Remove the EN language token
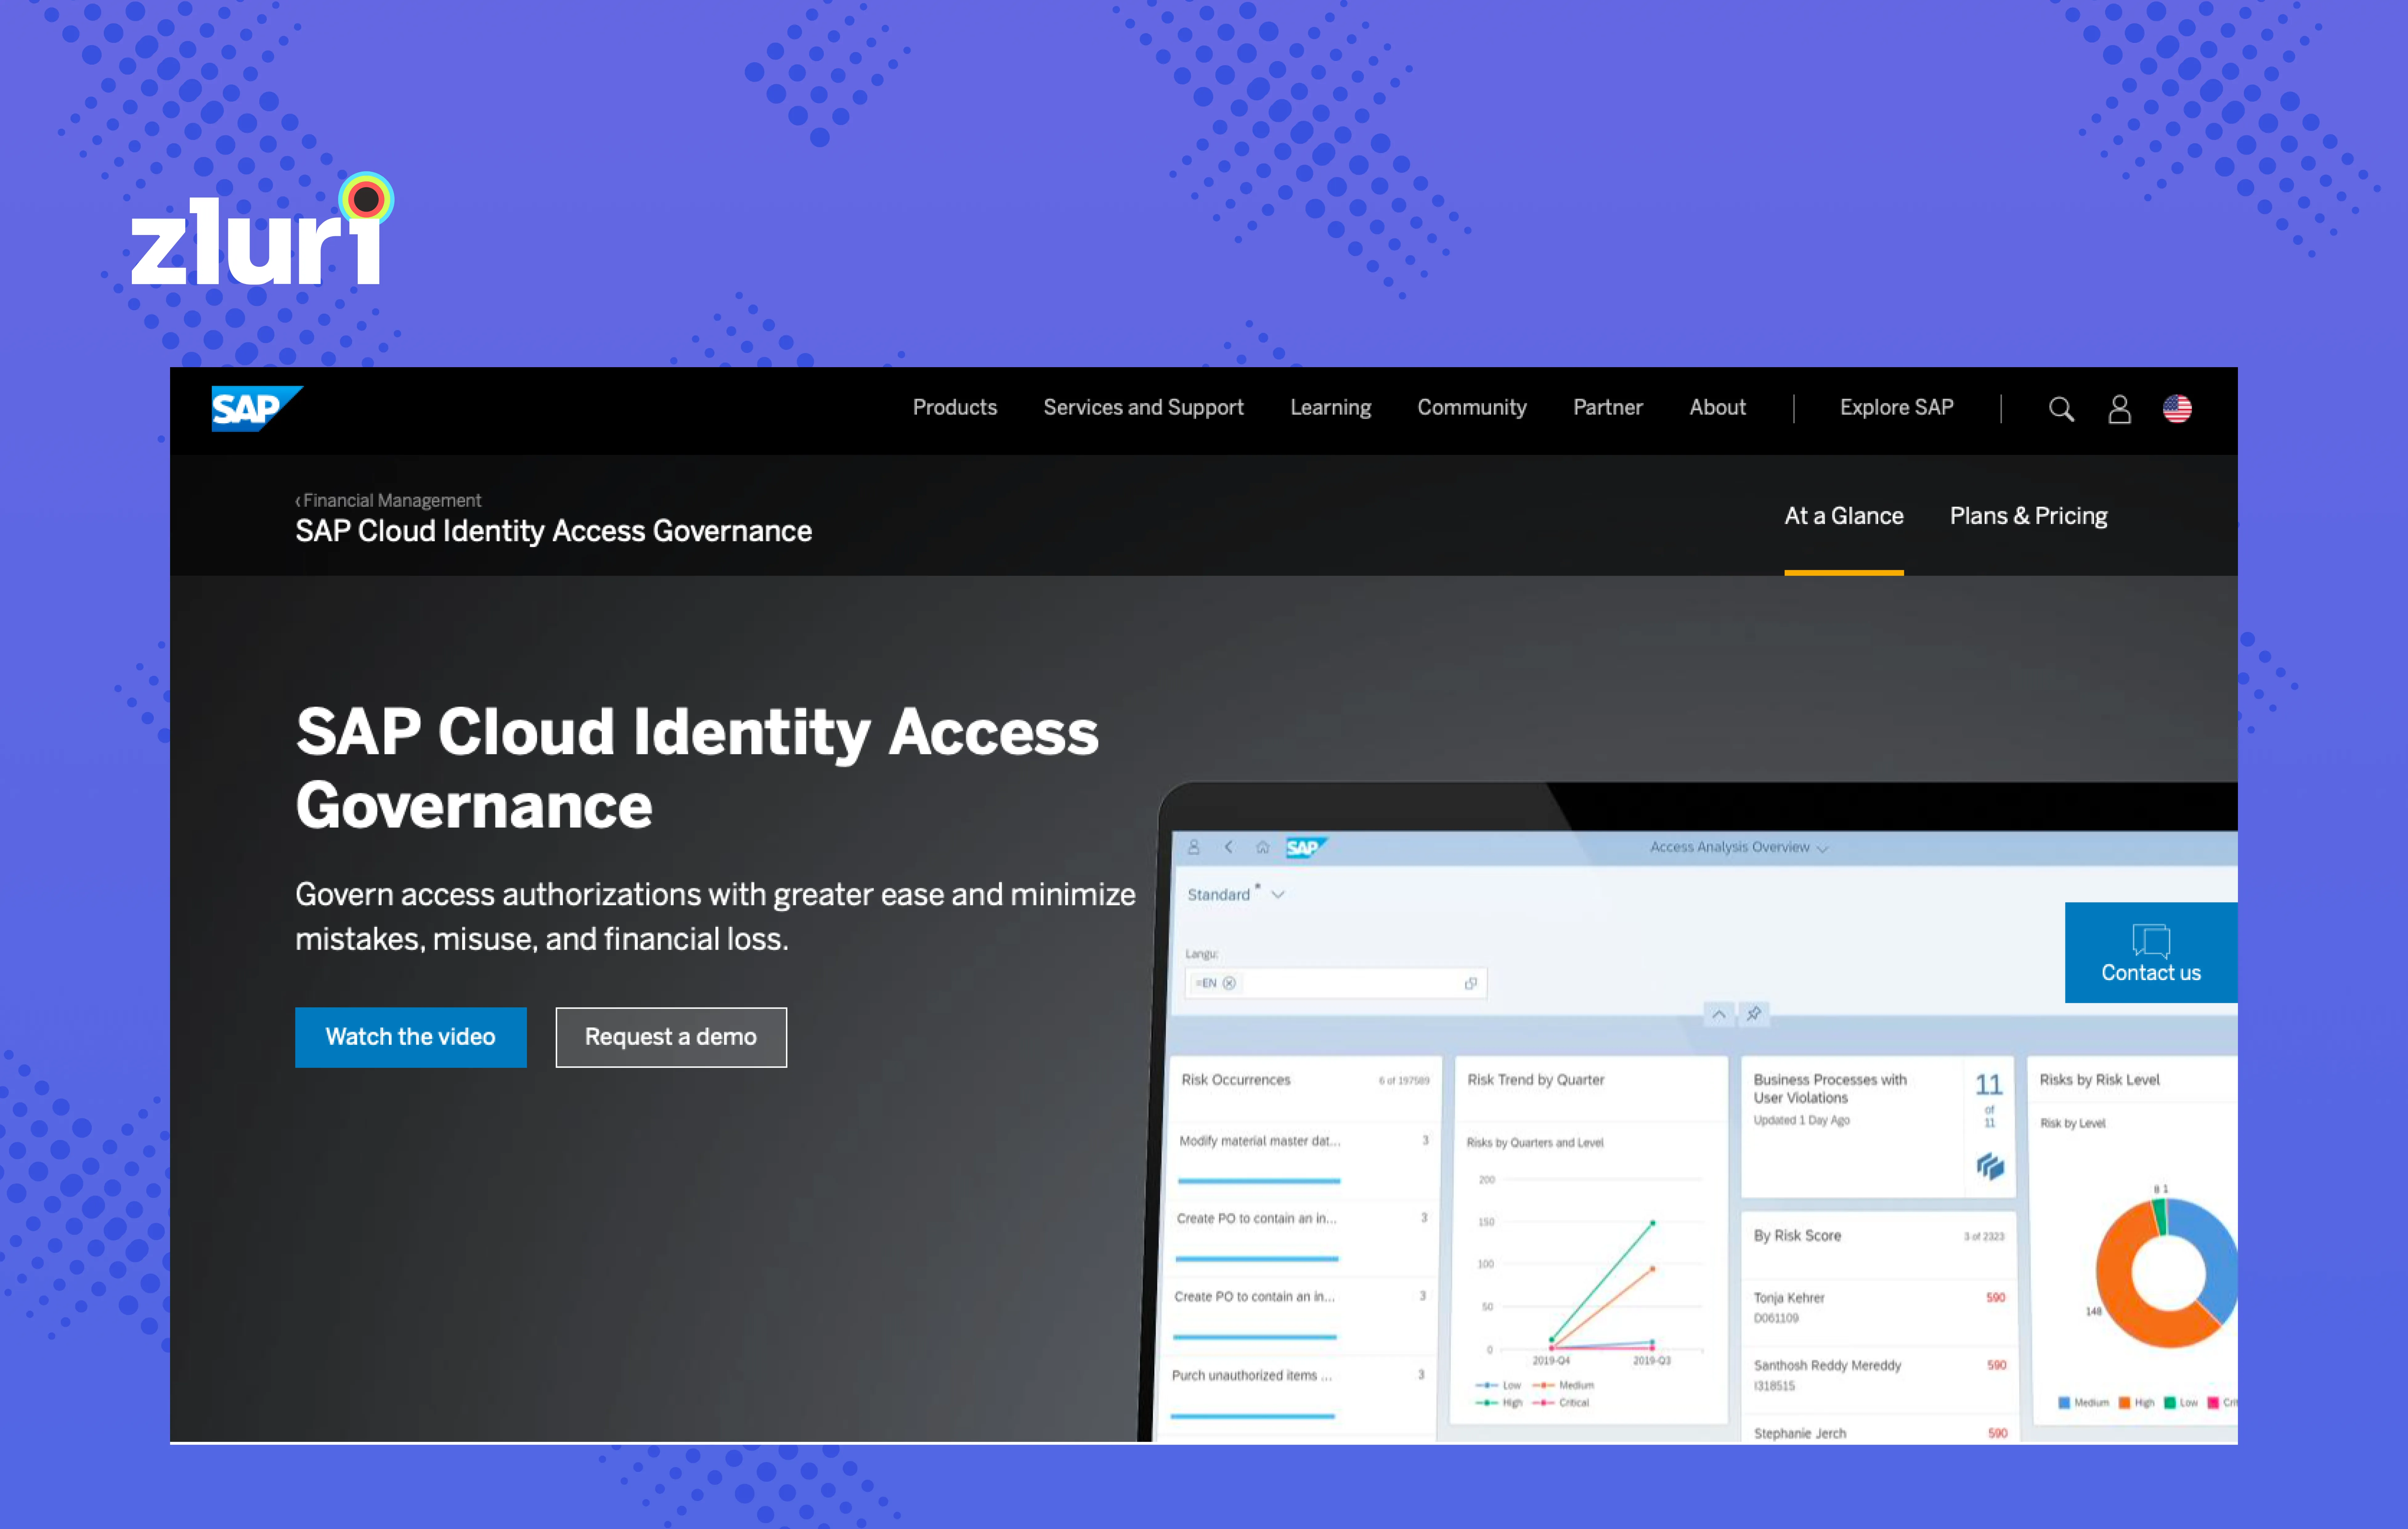 pyautogui.click(x=1229, y=983)
